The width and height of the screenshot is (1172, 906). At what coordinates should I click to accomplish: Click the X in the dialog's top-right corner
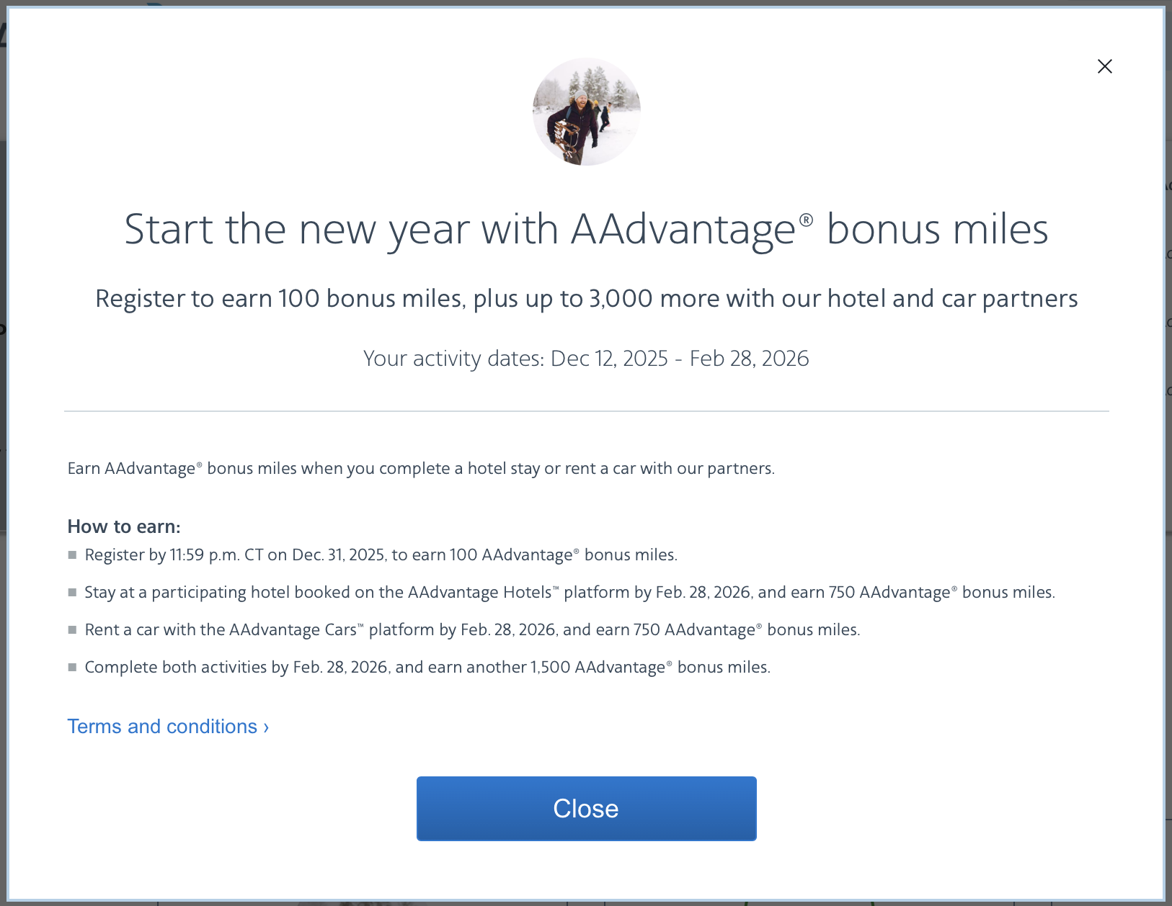pyautogui.click(x=1104, y=66)
